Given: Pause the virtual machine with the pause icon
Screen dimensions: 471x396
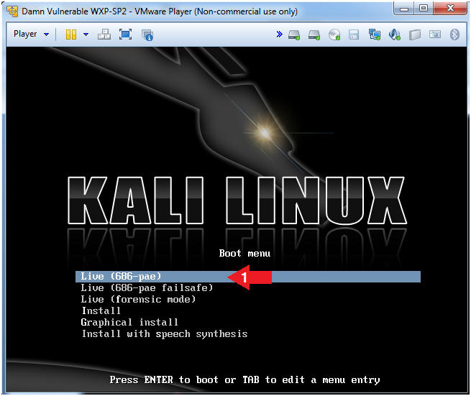Looking at the screenshot, I should pyautogui.click(x=71, y=34).
